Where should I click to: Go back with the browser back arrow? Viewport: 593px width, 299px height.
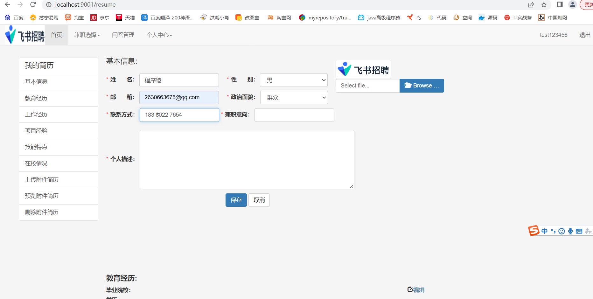pyautogui.click(x=8, y=4)
